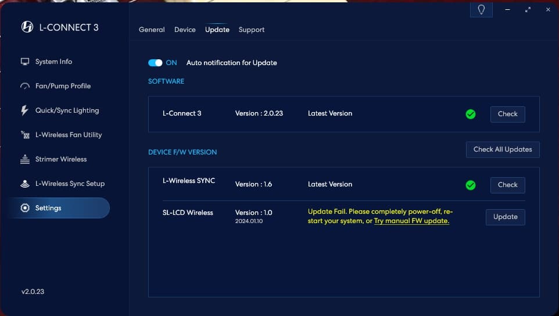Screen dimensions: 559x316
Task: Select the Settings gear icon
Action: click(25, 208)
